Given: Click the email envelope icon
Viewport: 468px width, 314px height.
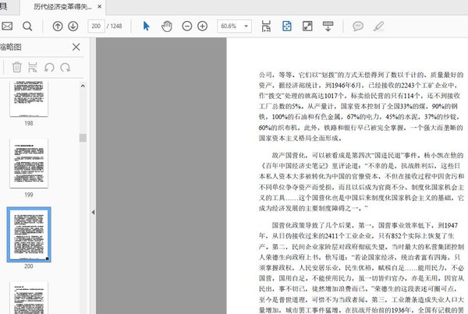Looking at the screenshot, I should pos(7,26).
